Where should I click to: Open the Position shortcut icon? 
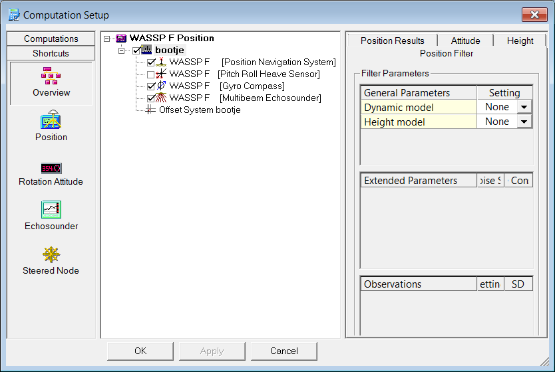click(51, 120)
